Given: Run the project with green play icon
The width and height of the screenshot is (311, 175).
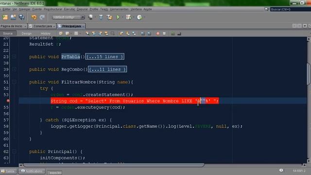Looking at the screenshot, I should coord(118,17).
